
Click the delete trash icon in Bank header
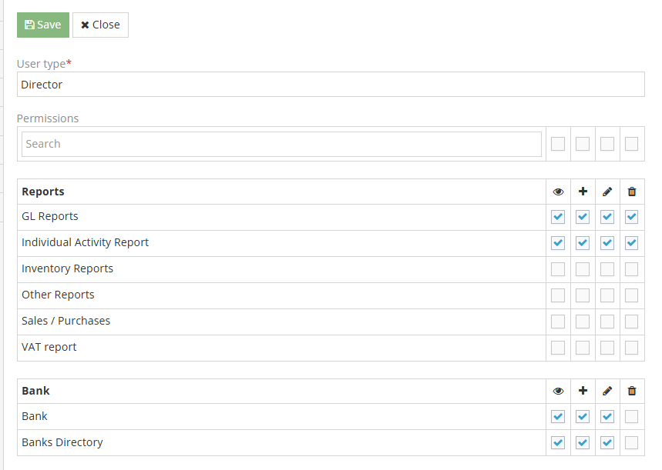[x=632, y=391]
